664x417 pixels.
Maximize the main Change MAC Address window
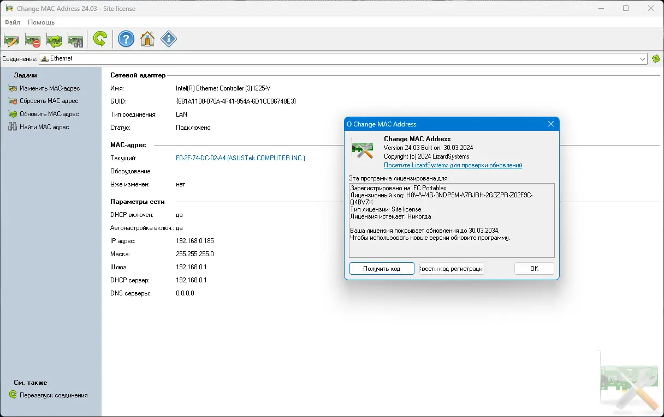coord(626,8)
